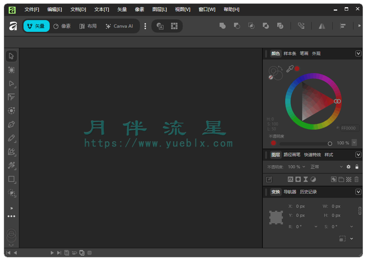Click the eye-with-arrow icon in bottom bar
Viewport: 366px width, 260px height.
(x=74, y=253)
